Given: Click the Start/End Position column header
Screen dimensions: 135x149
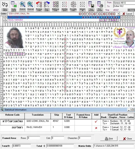Looking at the screenshot, I should click(x=118, y=116).
